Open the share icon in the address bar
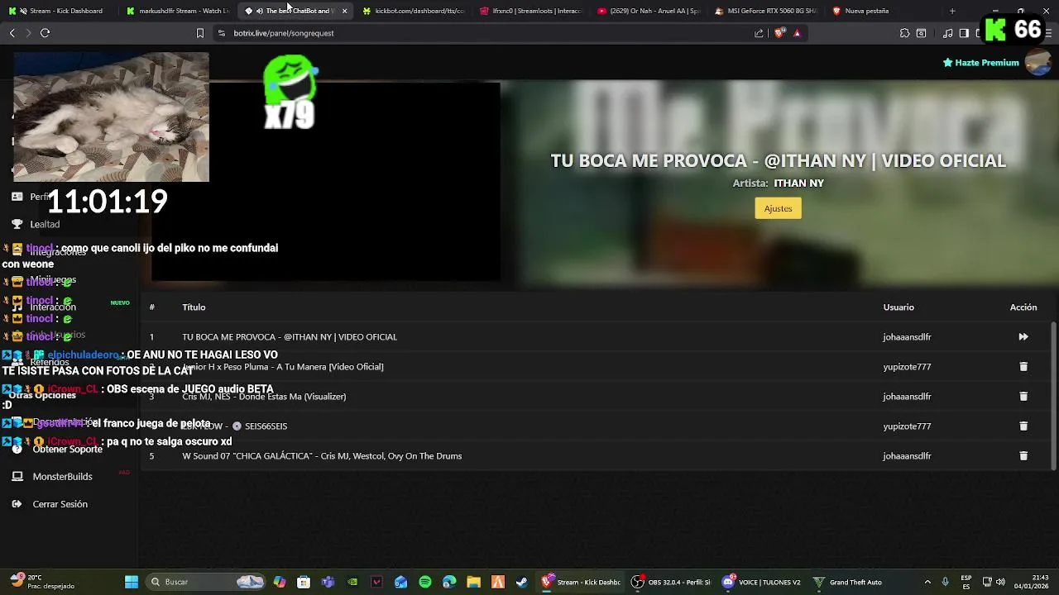Viewport: 1059px width, 595px height. tap(759, 33)
